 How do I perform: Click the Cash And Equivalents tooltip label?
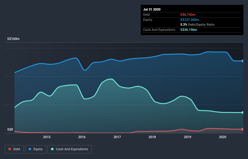coord(159,30)
